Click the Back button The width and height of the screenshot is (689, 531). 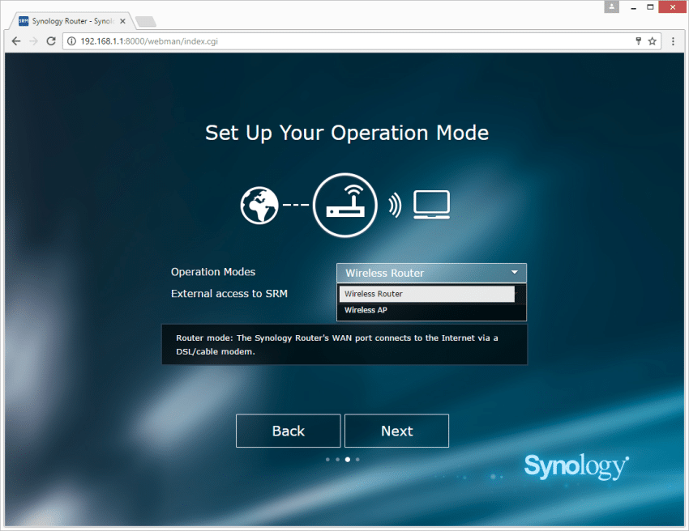[x=289, y=431]
